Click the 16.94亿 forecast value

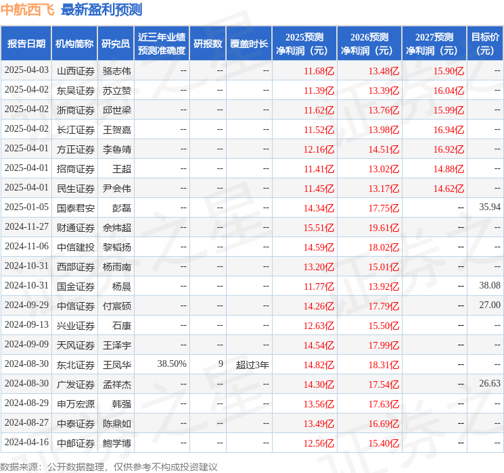[x=449, y=130]
